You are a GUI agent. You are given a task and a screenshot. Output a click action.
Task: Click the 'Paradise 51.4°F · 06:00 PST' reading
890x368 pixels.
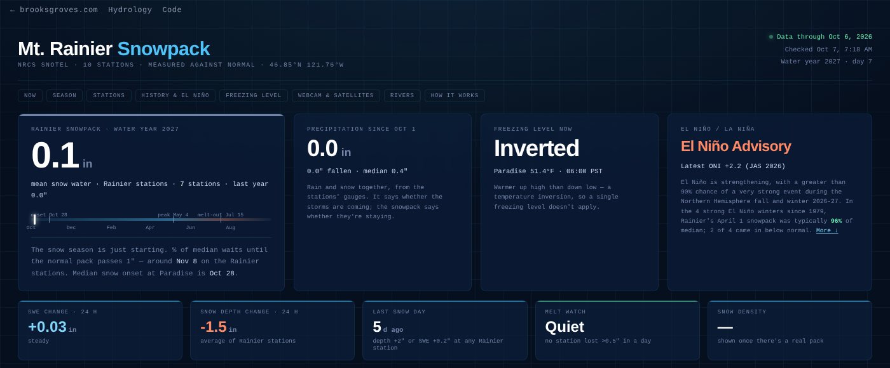548,171
